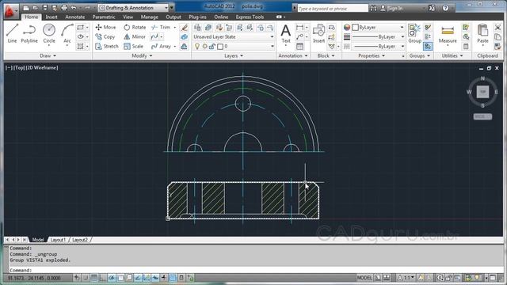Expand the Annotation panel
Viewport: 507px width, 285px height.
(x=292, y=56)
